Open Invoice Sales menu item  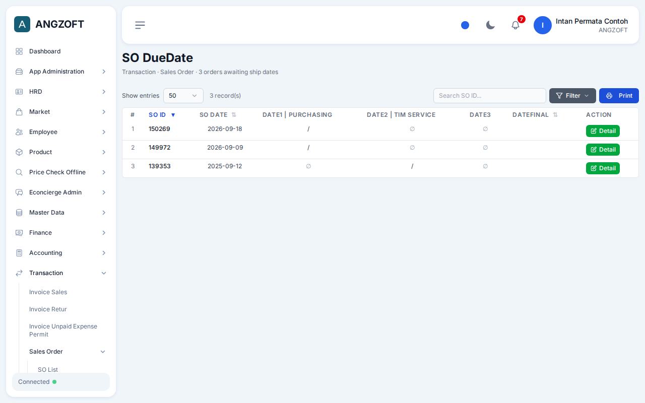48,292
